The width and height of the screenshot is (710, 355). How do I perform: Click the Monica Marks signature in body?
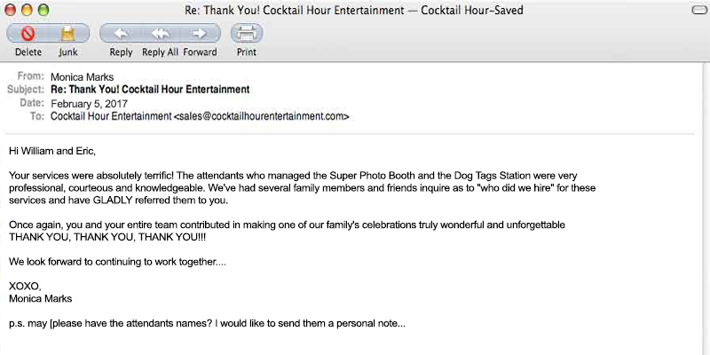pos(40,299)
